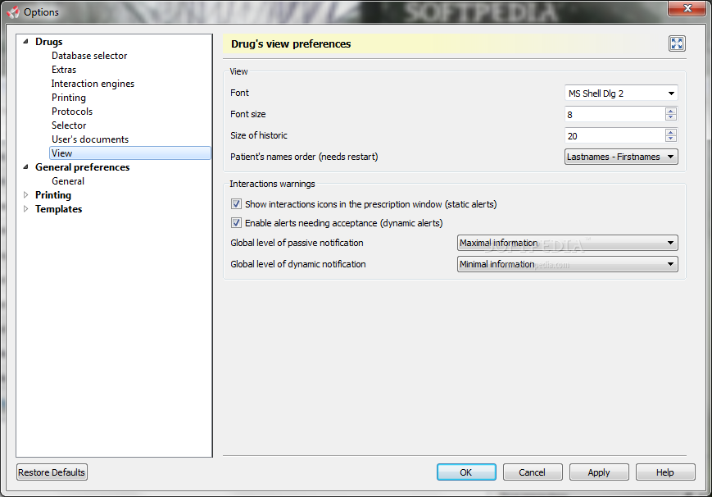Confirm settings with the OK button

[466, 472]
